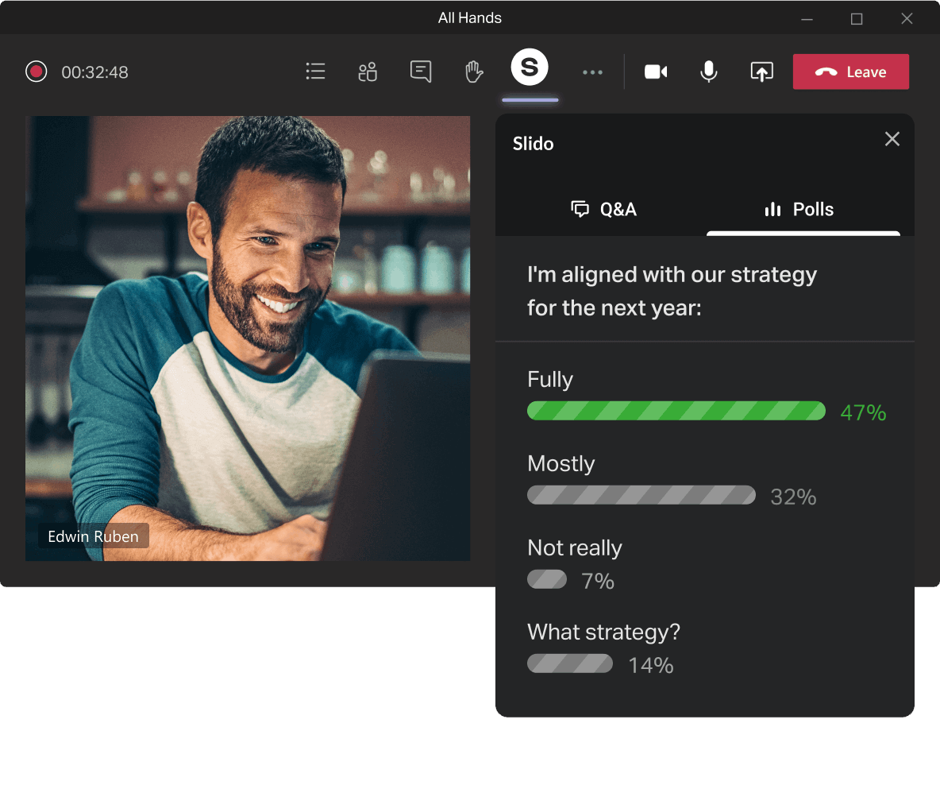
Task: Open the more options menu
Action: [x=592, y=72]
